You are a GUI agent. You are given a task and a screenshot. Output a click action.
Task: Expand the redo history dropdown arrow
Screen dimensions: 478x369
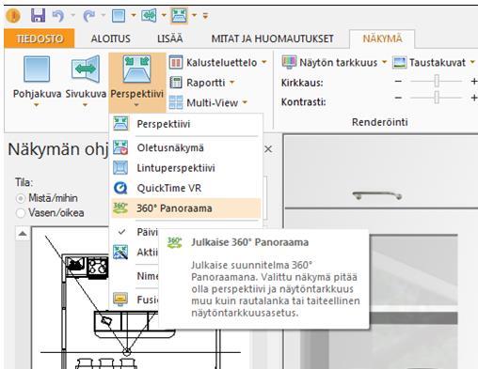[103, 15]
